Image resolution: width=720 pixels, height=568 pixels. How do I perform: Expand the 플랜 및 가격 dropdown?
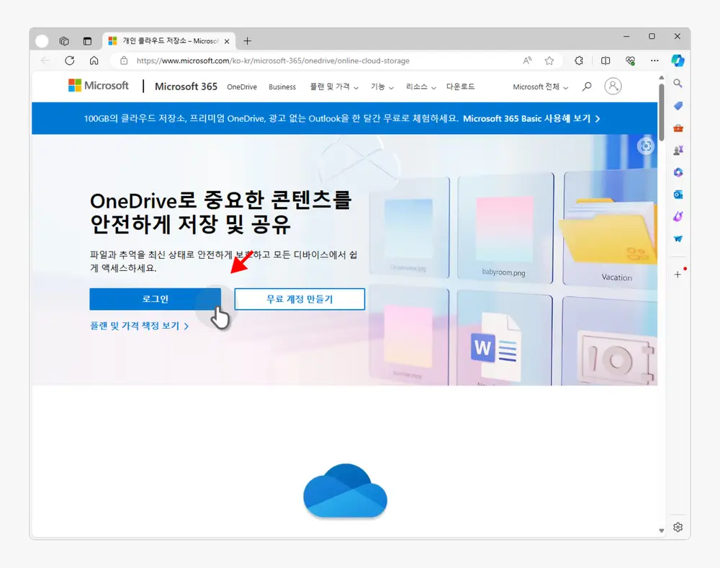click(x=334, y=86)
